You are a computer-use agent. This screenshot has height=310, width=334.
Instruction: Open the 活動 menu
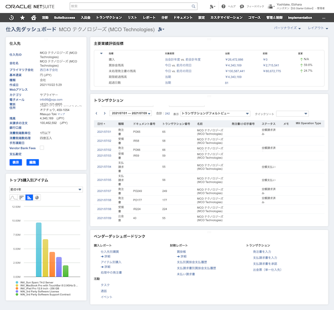pos(45,18)
